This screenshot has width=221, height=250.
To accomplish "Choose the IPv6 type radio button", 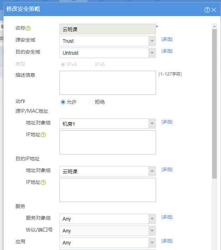I will coord(91,64).
